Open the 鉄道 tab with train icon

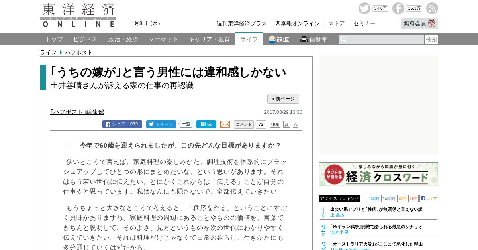click(x=279, y=39)
